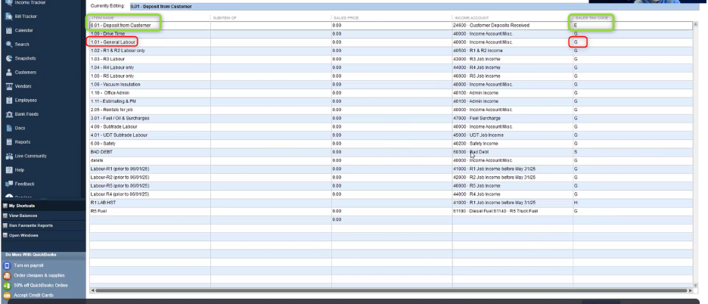Click the 45000 UDT Job Income cell
The image size is (708, 304).
513,135
